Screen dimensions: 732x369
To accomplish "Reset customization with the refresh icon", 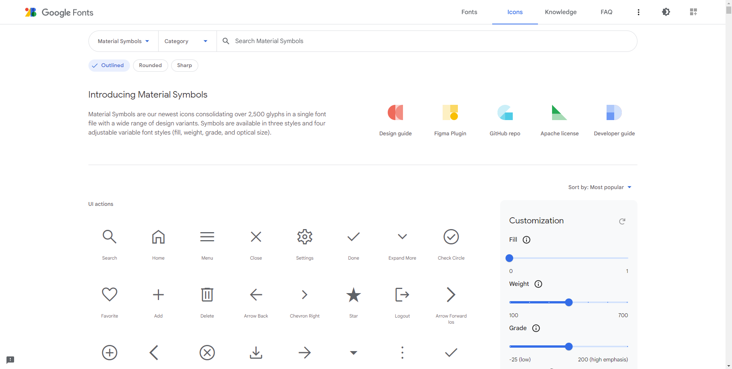I will (x=622, y=221).
